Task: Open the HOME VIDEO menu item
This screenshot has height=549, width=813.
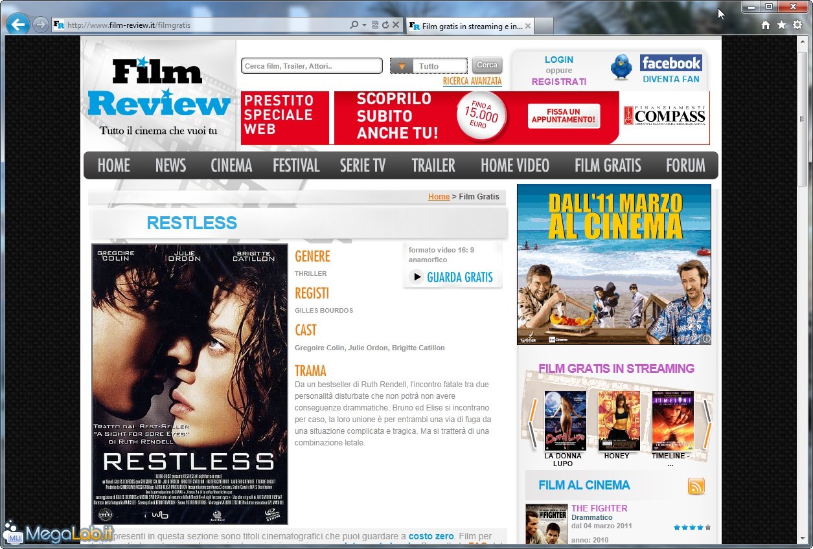Action: tap(515, 166)
